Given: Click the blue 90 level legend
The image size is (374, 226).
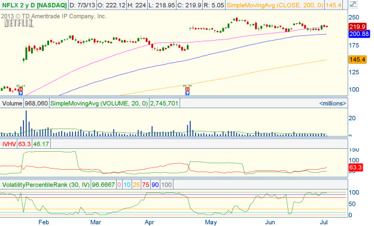Looking at the screenshot, I should coord(155,185).
